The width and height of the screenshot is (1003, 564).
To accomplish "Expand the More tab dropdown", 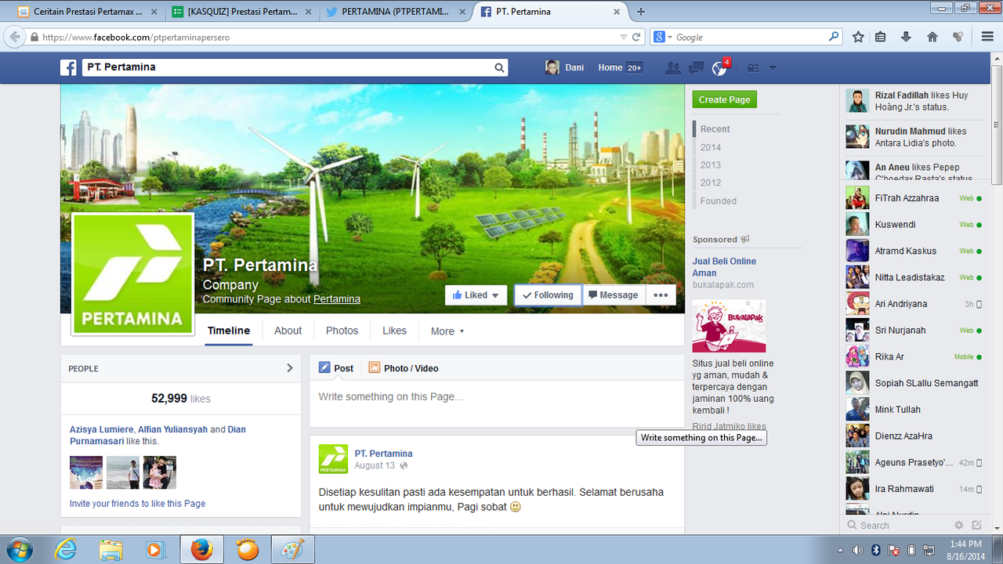I will (x=447, y=331).
